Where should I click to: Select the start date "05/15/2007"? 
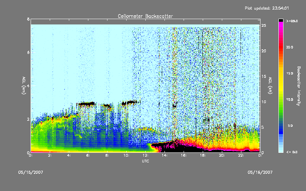coord(31,172)
